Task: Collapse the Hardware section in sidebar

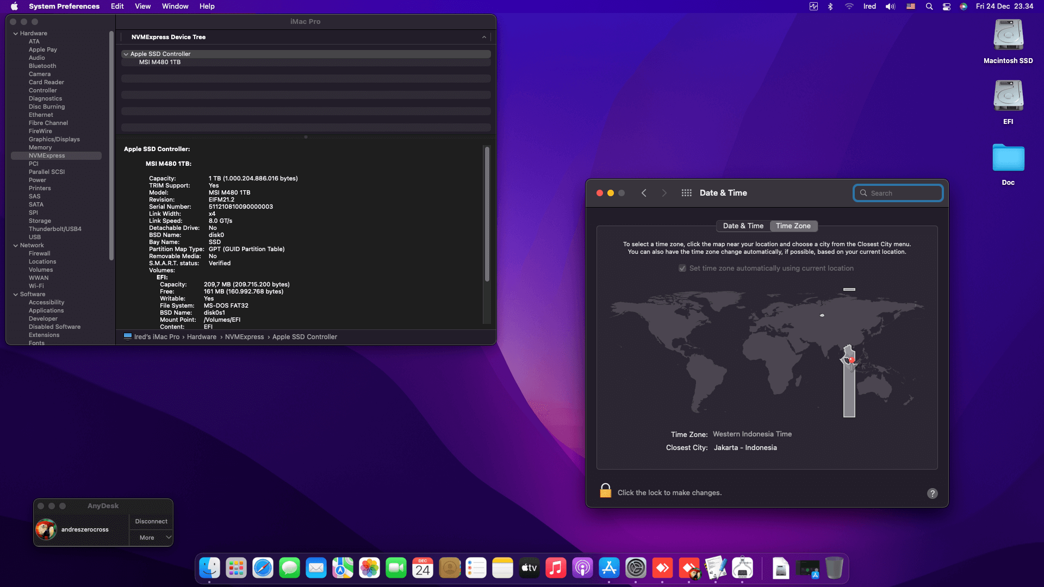Action: pos(16,34)
